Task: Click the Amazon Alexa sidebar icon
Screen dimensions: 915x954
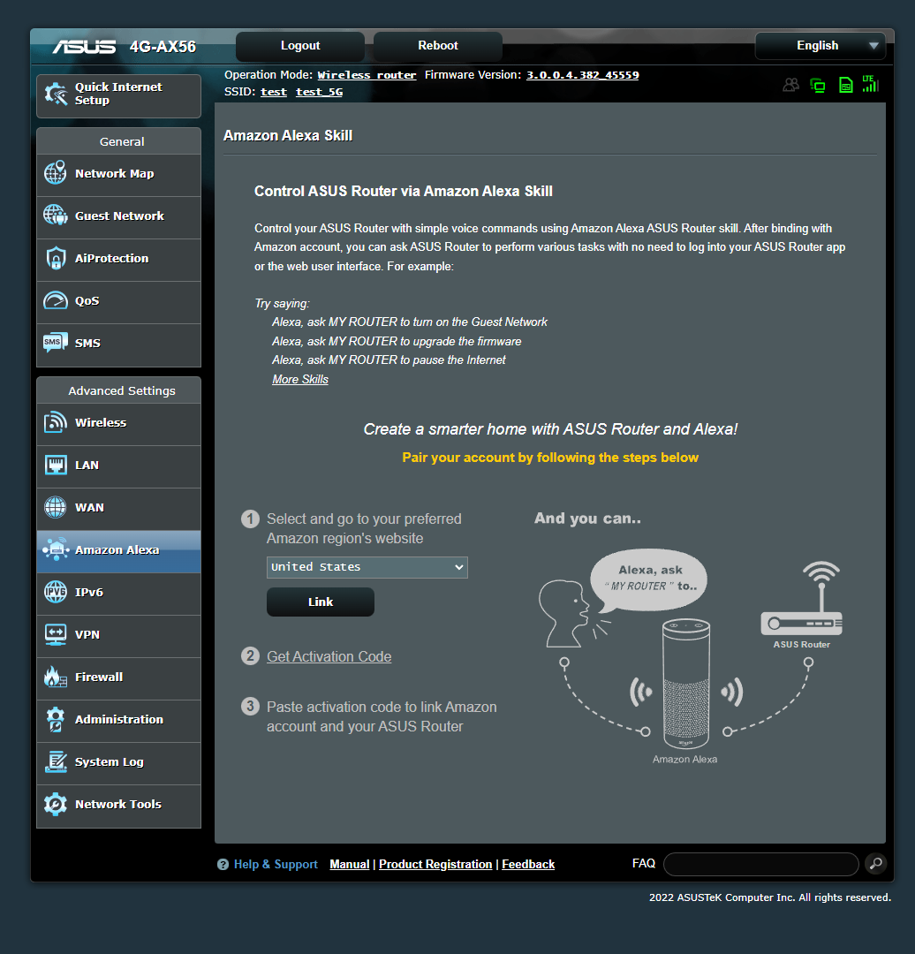Action: click(56, 549)
